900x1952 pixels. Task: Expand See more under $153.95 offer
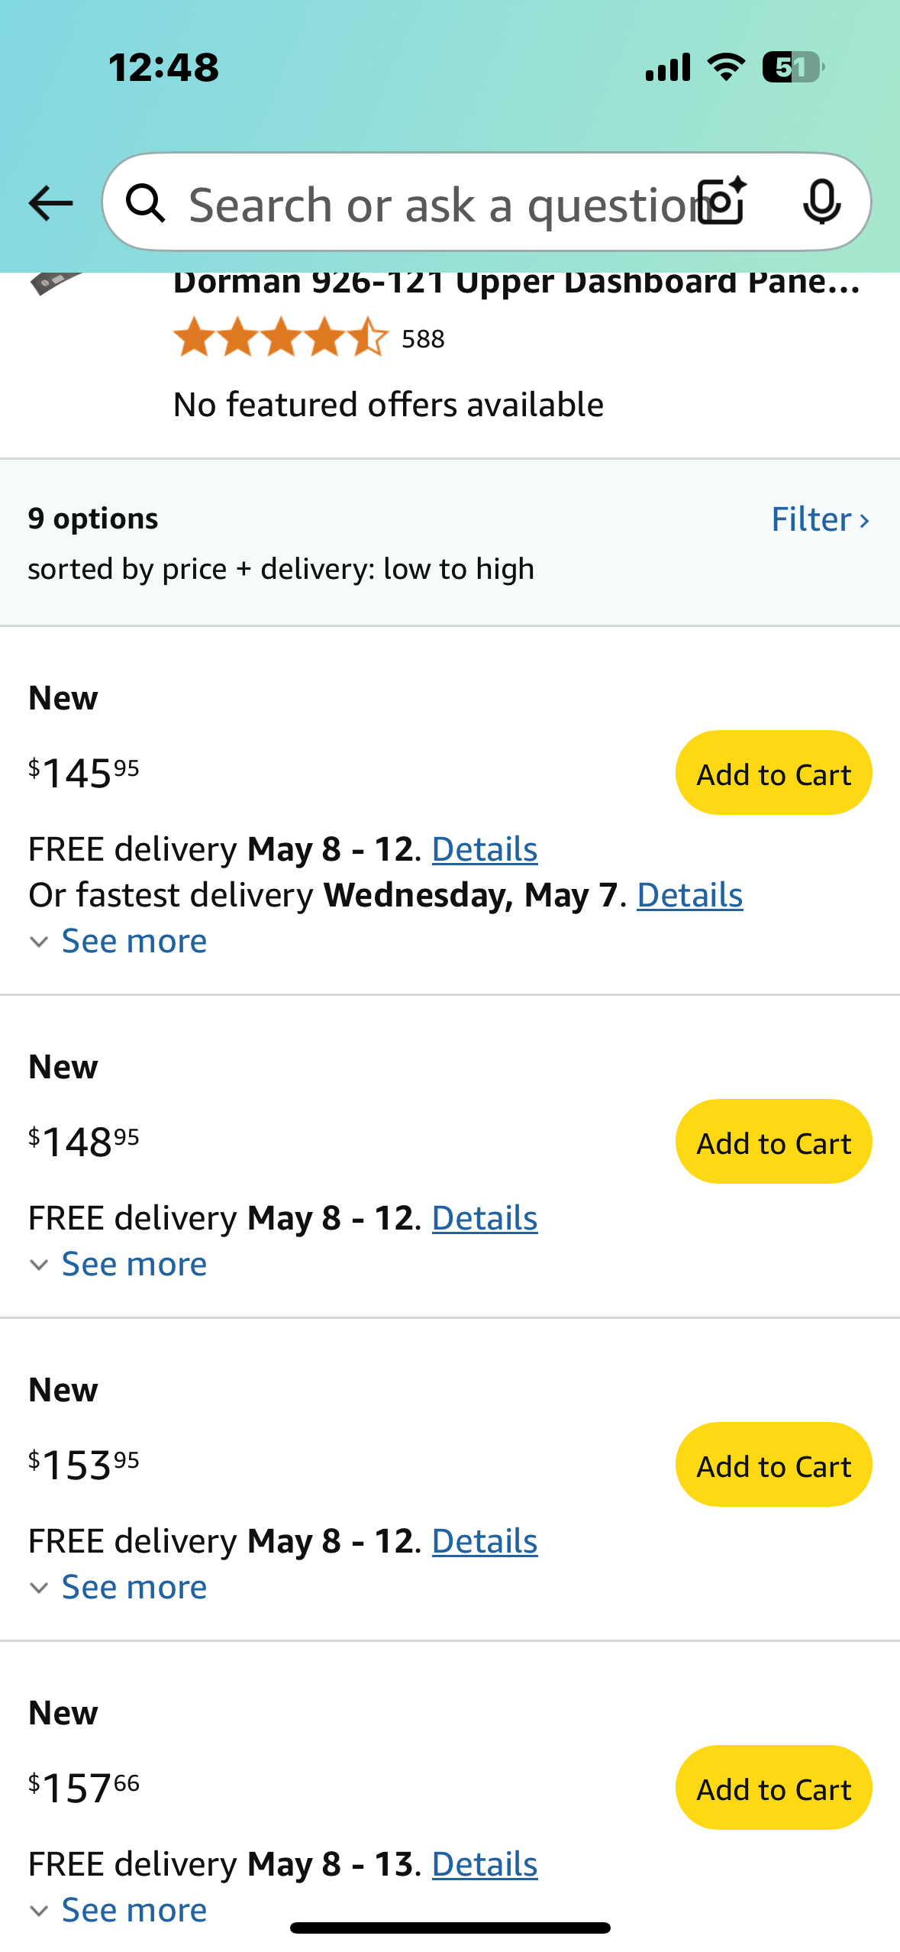tap(118, 1587)
